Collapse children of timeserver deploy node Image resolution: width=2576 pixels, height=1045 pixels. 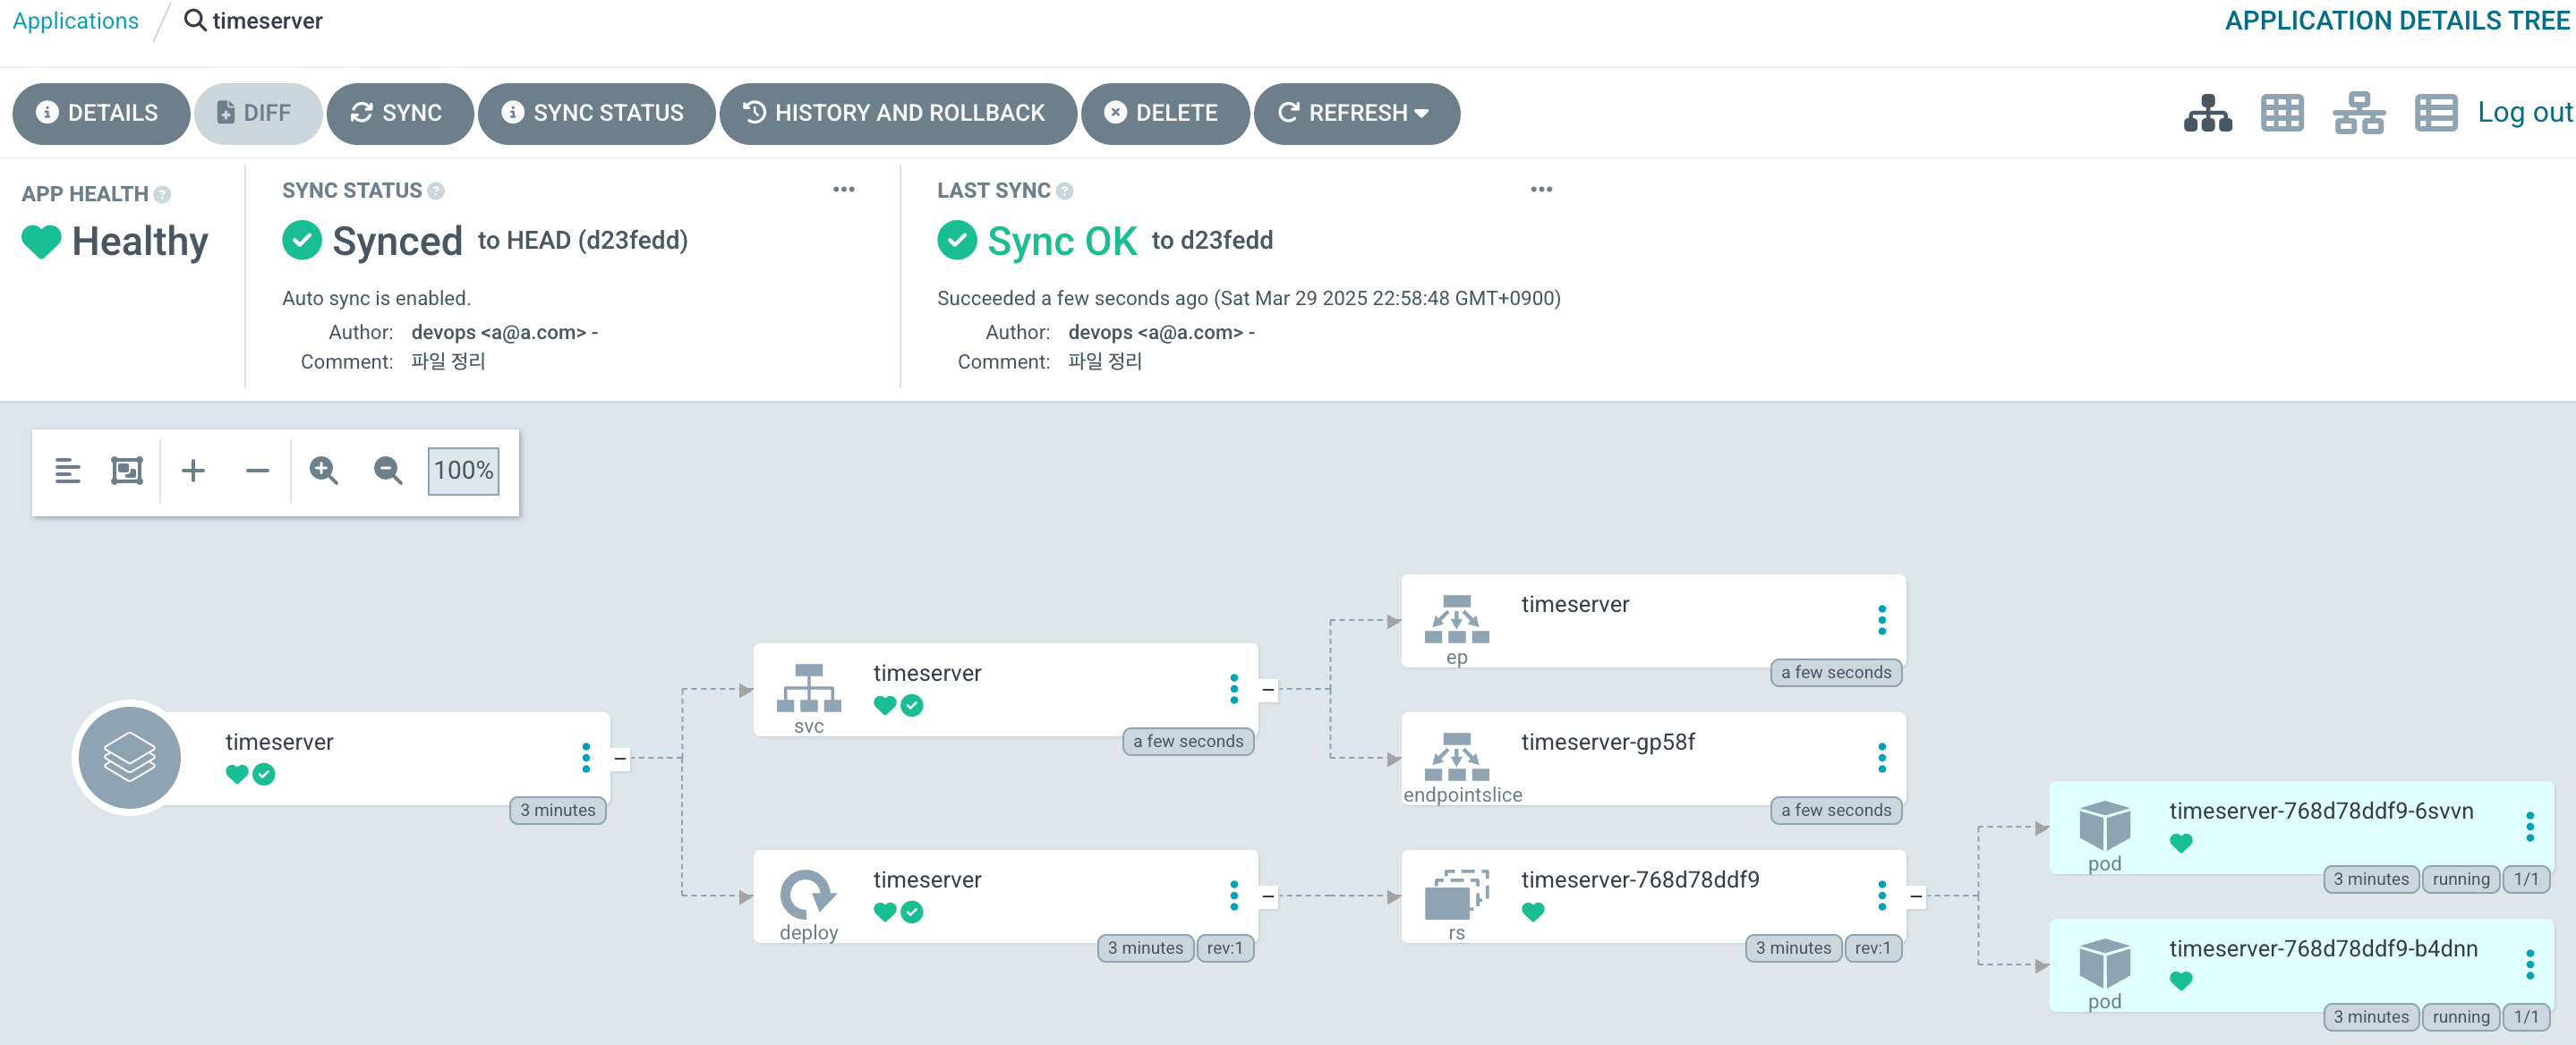pyautogui.click(x=1268, y=896)
